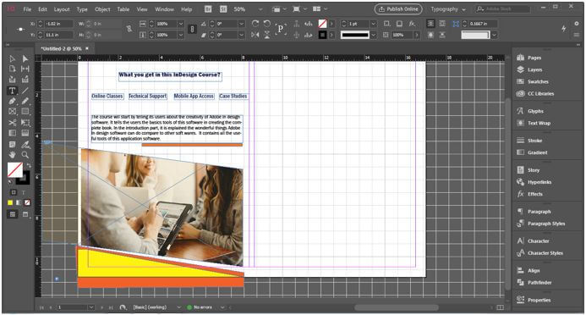Select the Content Collector tool
This screenshot has width=586, height=315.
click(12, 80)
